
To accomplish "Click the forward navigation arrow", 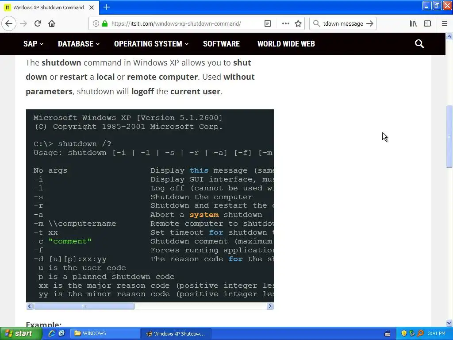I will point(24,23).
